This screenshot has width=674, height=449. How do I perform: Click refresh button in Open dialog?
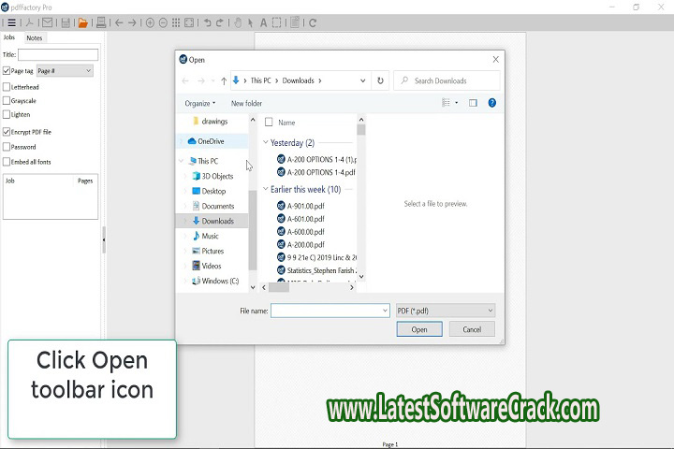(x=380, y=81)
